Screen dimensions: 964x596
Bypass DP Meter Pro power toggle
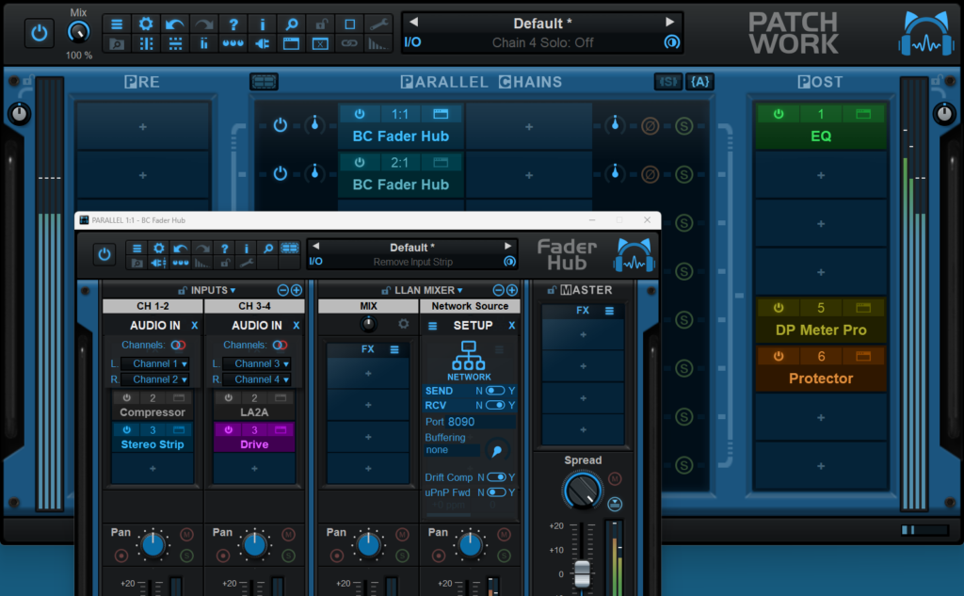tap(779, 308)
